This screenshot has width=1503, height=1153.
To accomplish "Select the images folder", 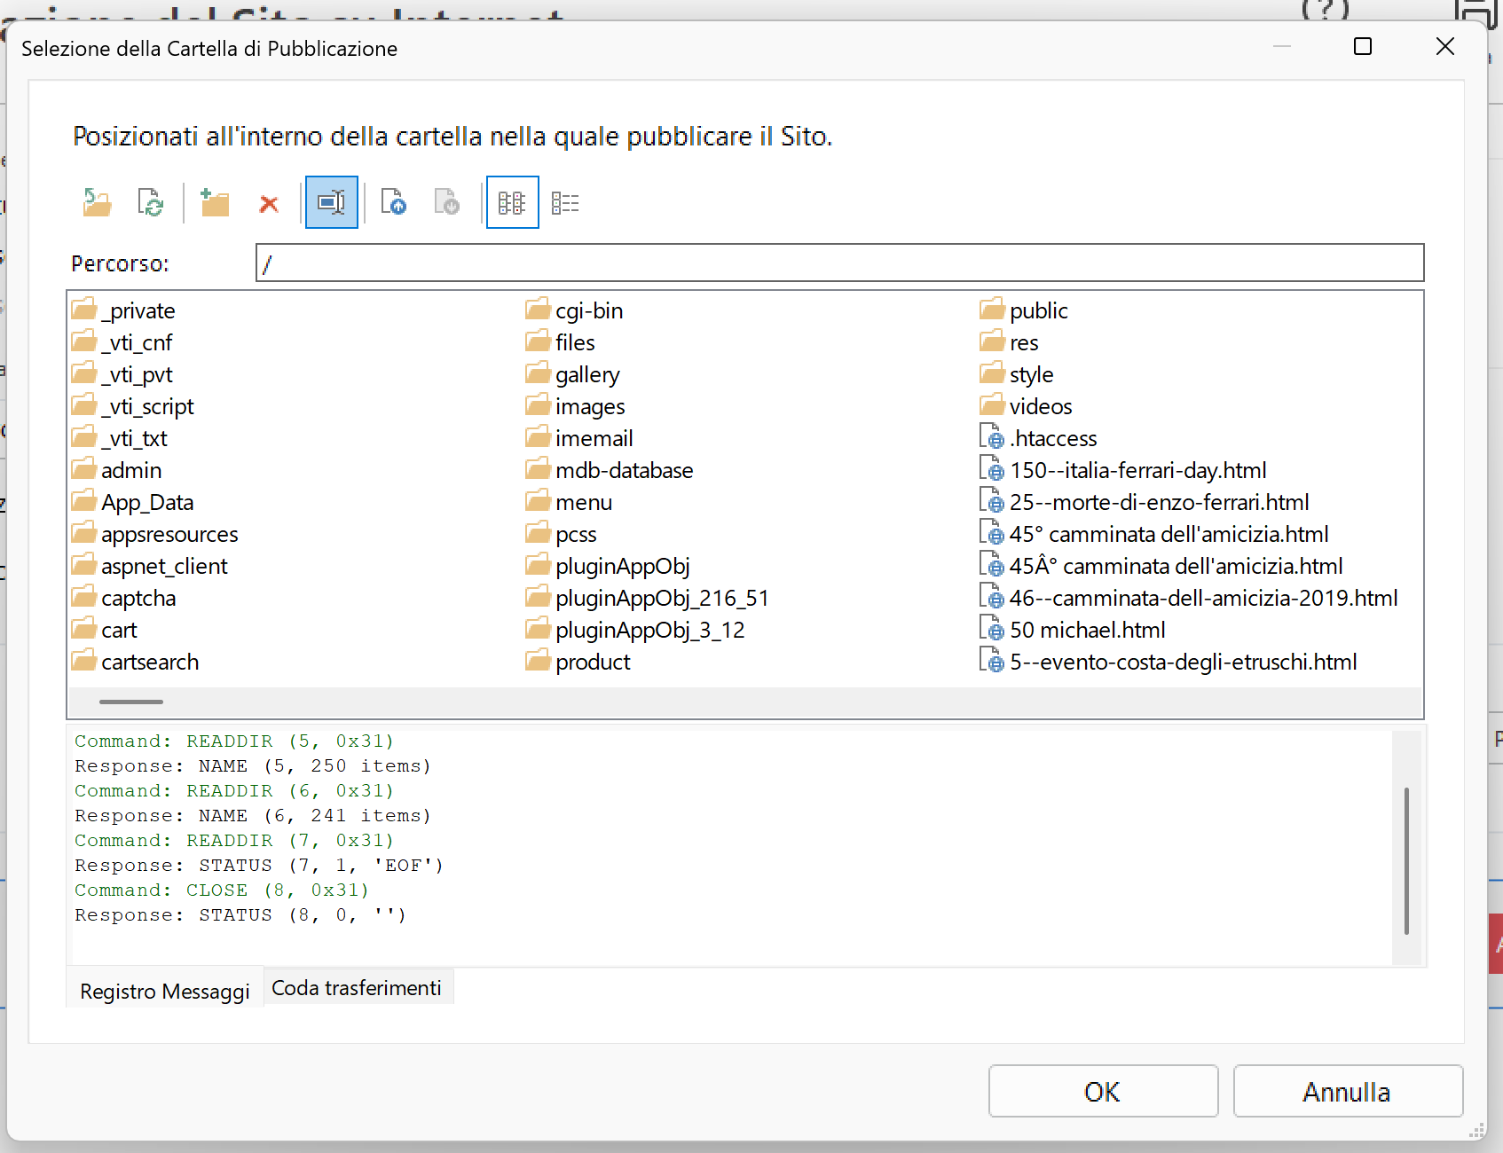I will click(x=575, y=406).
